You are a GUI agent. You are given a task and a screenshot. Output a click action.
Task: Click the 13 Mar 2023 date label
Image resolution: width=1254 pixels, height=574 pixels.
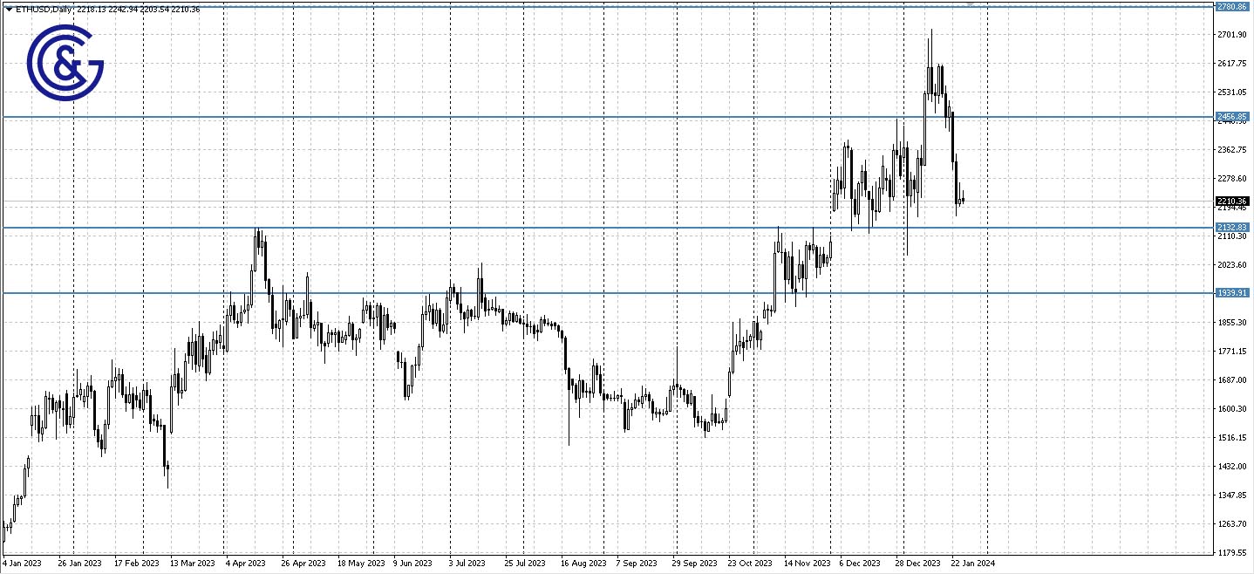(x=192, y=564)
